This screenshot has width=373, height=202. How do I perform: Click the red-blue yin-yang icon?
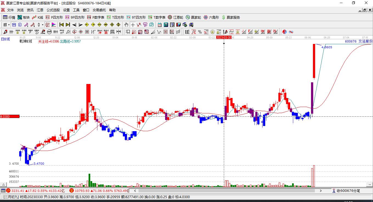[285, 32]
